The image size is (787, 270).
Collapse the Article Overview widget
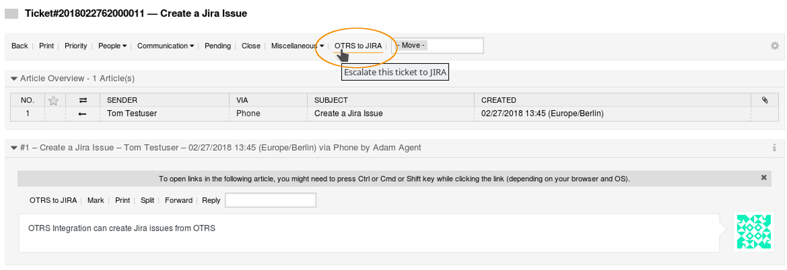(15, 79)
